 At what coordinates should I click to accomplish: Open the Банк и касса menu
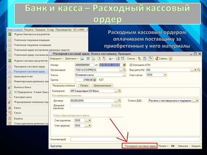15,30
